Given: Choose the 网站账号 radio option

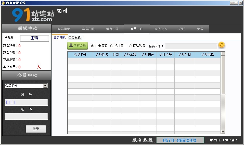Looking at the screenshot, I should [x=130, y=46].
